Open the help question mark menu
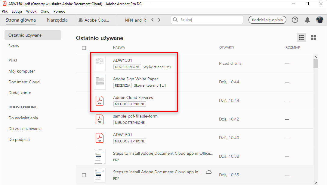 [x=295, y=20]
